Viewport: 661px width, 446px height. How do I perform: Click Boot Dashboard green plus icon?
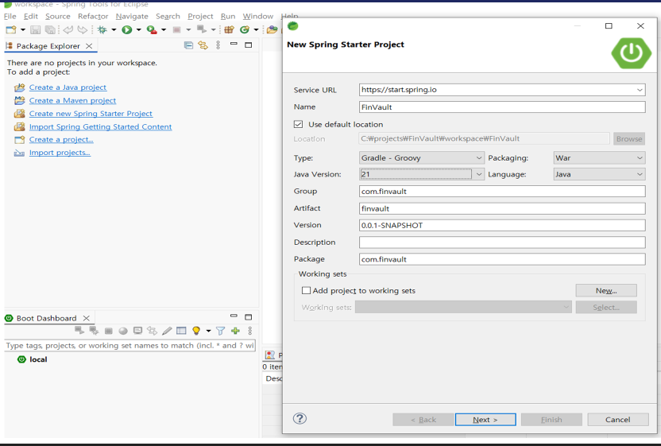pos(235,331)
